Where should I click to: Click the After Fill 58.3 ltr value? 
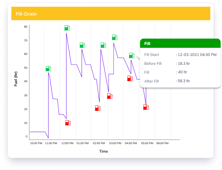pos(183,81)
